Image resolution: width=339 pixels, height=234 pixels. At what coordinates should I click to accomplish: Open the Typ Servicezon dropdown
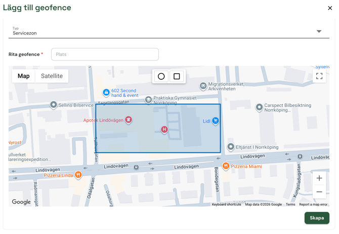coord(169,31)
